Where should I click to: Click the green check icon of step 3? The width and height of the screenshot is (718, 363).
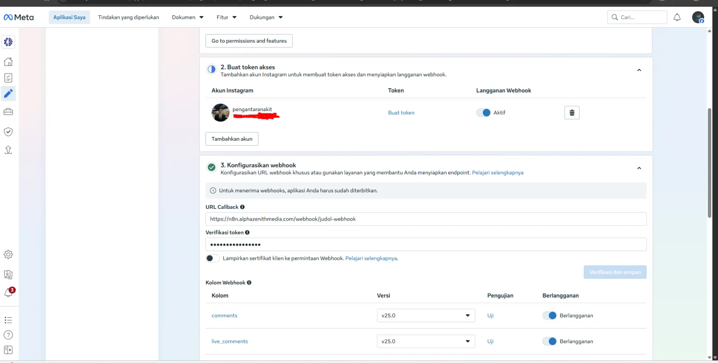(x=211, y=168)
